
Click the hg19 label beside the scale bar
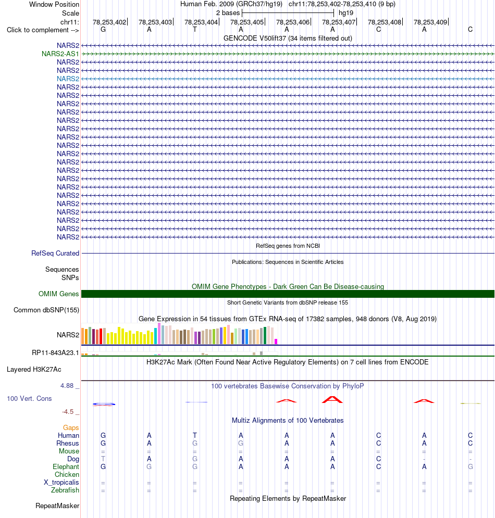tap(346, 13)
